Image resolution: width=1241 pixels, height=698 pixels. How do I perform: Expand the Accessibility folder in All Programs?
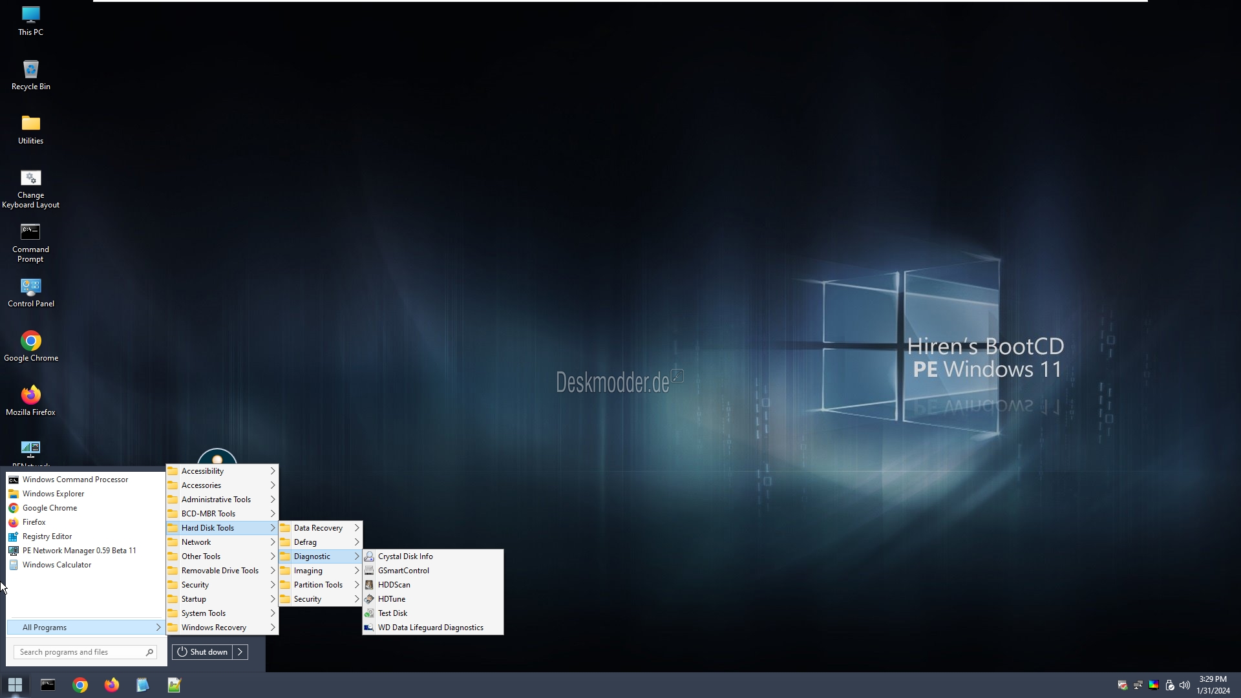pos(222,471)
